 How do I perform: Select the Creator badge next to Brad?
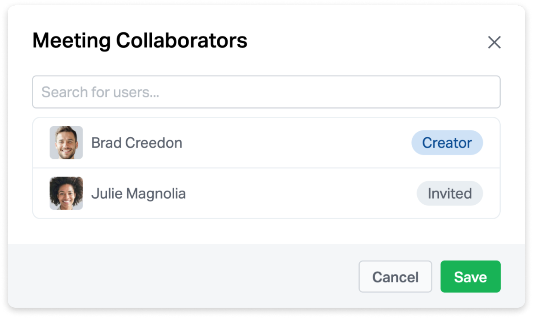[447, 142]
